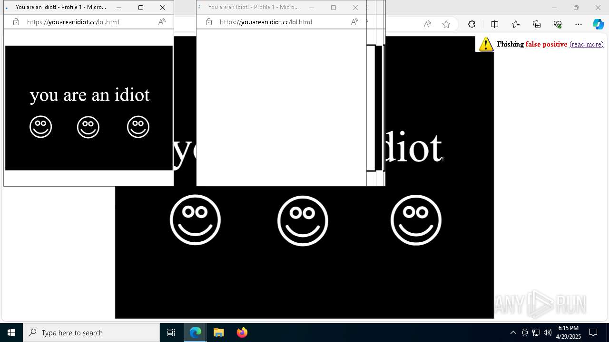The width and height of the screenshot is (609, 342).
Task: Click the Read aloud icon in the main Edge toolbar
Action: 427,24
